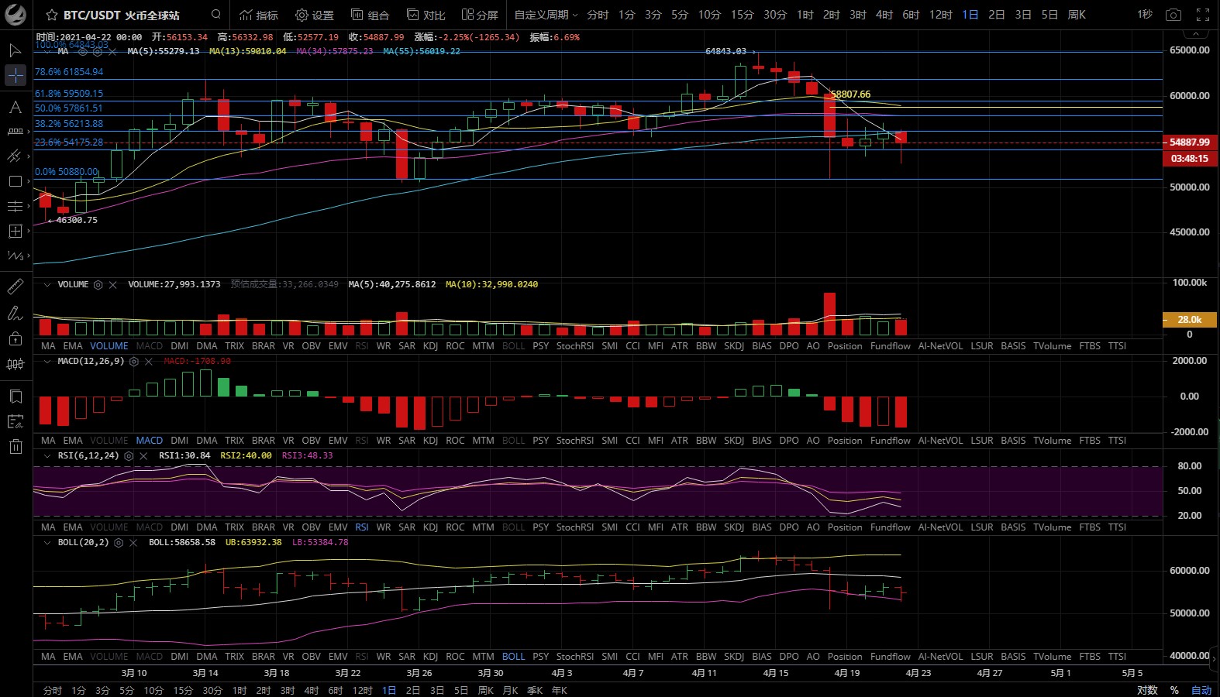Favorite BTC/USDT with the star icon

52,15
